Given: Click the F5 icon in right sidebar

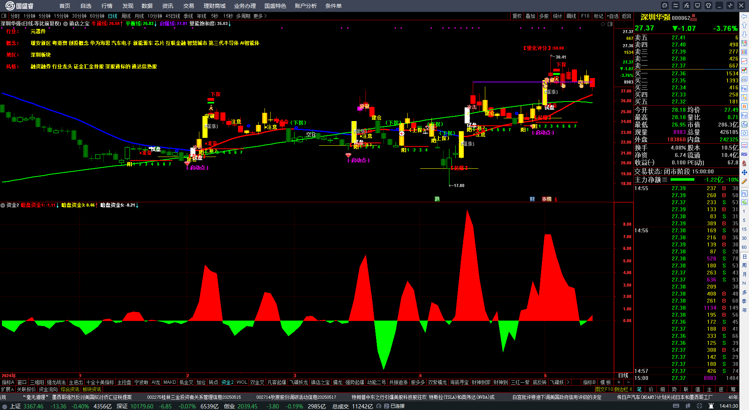Looking at the screenshot, I should click(x=744, y=193).
